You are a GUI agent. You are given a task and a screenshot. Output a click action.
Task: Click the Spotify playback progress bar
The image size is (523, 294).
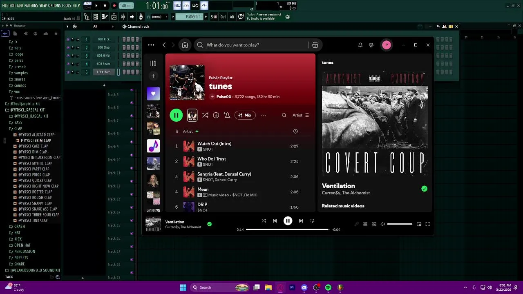(288, 229)
